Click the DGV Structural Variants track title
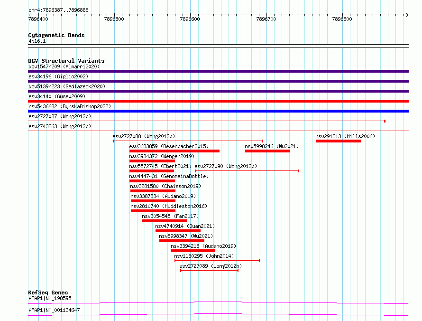 [66, 61]
